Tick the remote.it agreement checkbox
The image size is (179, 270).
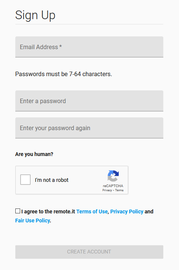click(x=18, y=211)
